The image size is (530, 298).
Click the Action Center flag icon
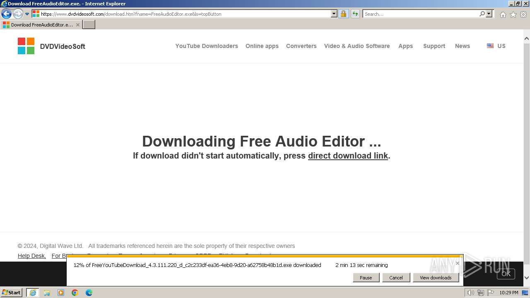[x=491, y=293]
